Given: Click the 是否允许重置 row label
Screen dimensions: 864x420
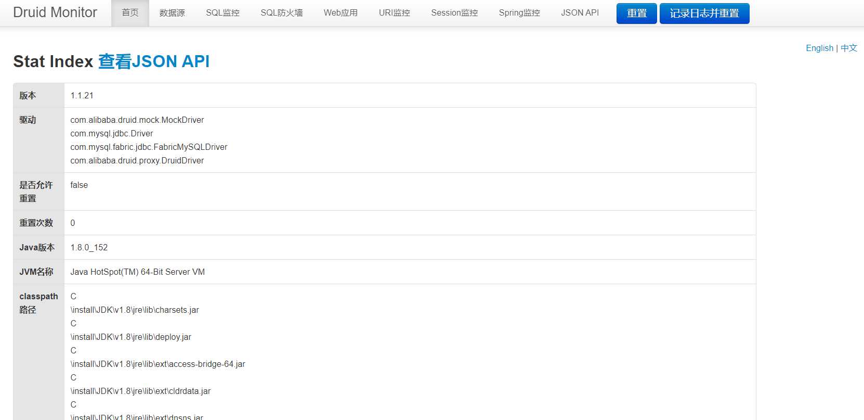Looking at the screenshot, I should tap(36, 192).
